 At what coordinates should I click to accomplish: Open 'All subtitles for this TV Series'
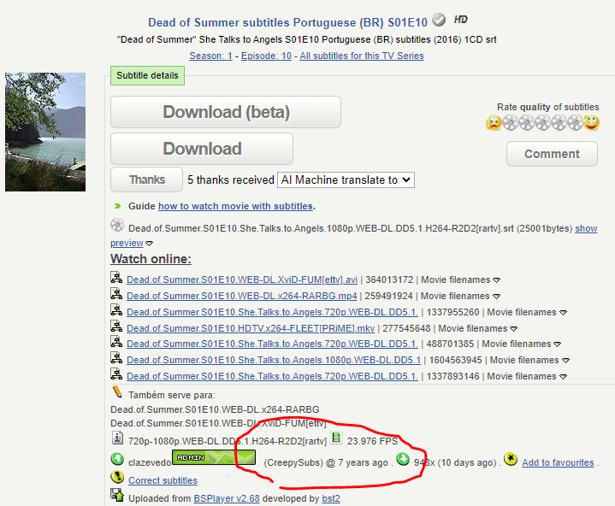[x=362, y=56]
